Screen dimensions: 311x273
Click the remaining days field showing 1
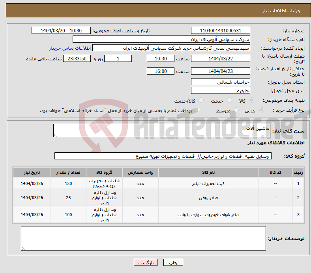click(x=118, y=58)
